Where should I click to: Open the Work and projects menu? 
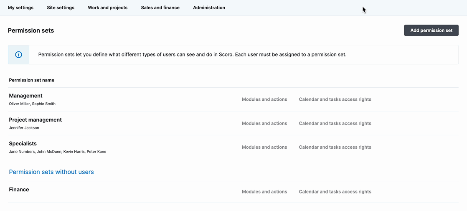pyautogui.click(x=107, y=8)
